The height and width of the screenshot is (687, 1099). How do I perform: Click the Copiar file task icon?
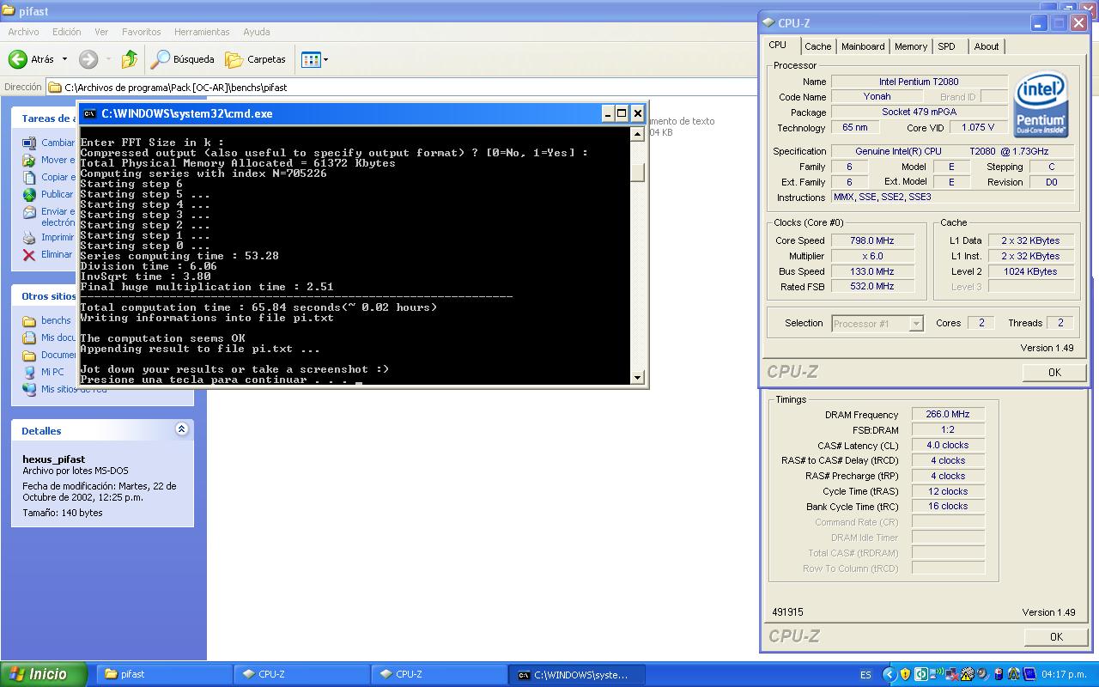click(29, 177)
